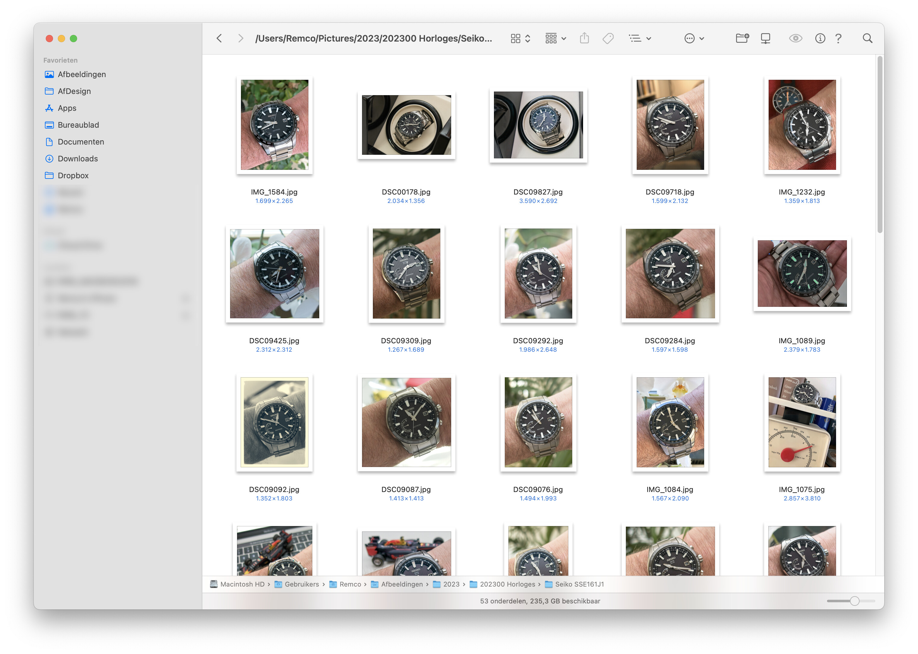Open the sort list dropdown
The height and width of the screenshot is (654, 918).
coord(640,38)
